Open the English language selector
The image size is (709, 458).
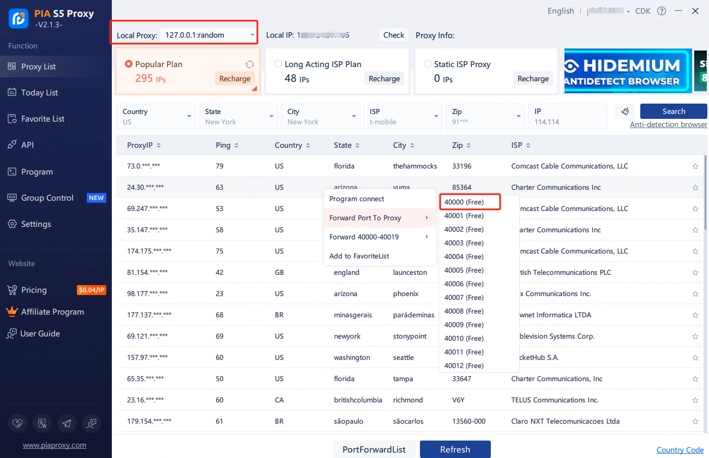[x=561, y=11]
